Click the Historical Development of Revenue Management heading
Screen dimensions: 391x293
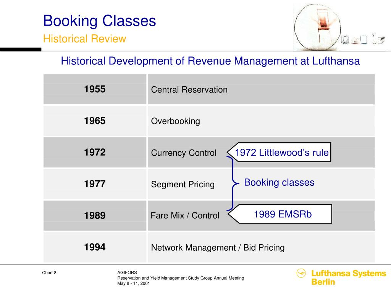(210, 61)
